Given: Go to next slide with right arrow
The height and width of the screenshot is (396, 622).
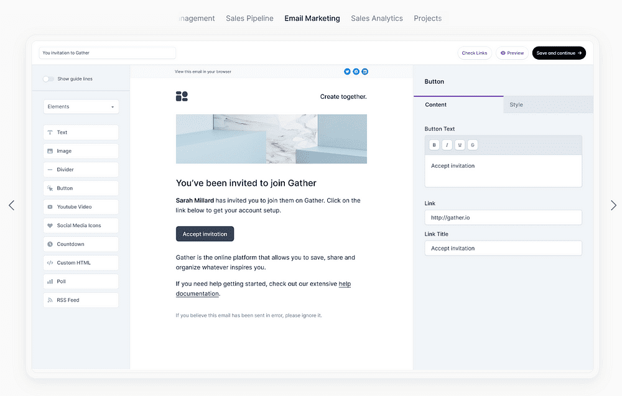Looking at the screenshot, I should (x=613, y=205).
